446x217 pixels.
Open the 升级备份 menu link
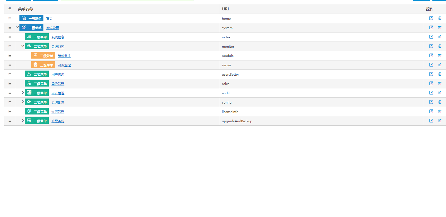click(58, 121)
